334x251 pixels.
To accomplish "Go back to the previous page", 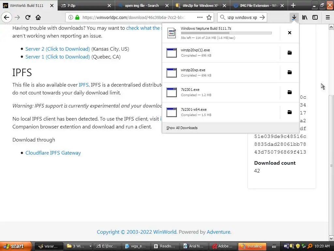I will (x=7, y=17).
